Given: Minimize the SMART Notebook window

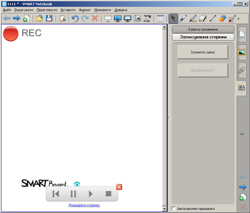Looking at the screenshot, I should tap(235, 4).
